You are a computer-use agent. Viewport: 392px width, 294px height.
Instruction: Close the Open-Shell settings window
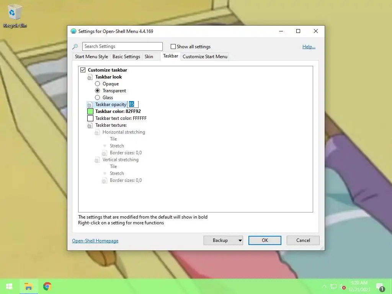coord(316,31)
